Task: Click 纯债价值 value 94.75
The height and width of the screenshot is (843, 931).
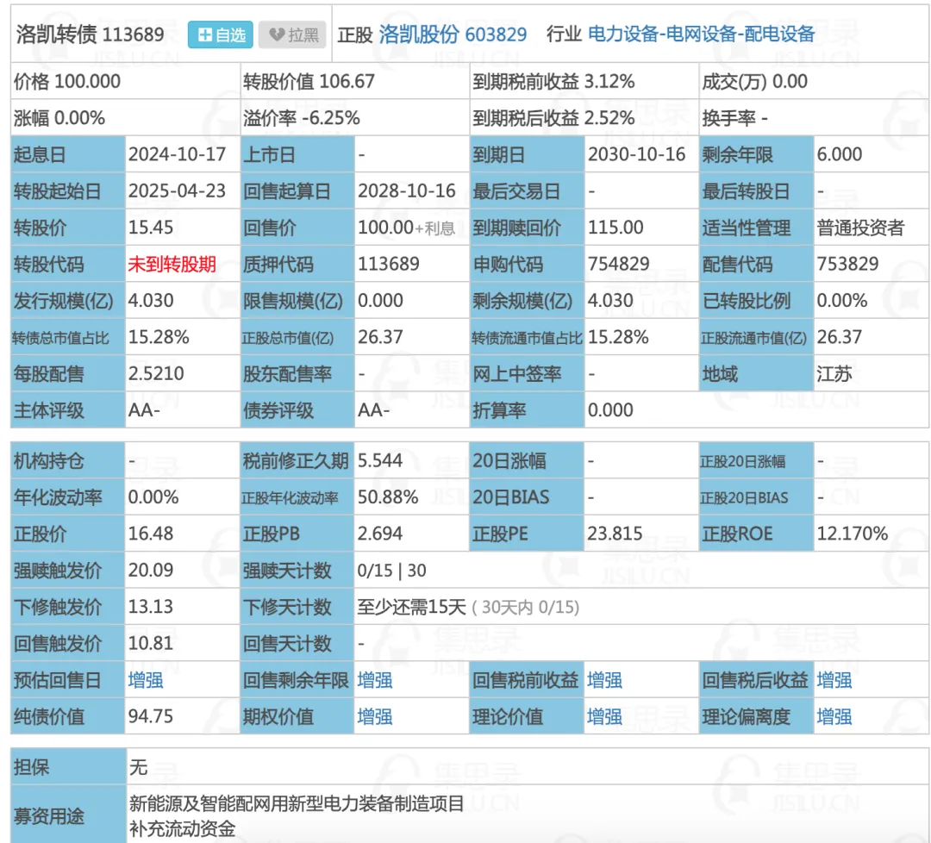Action: click(151, 717)
